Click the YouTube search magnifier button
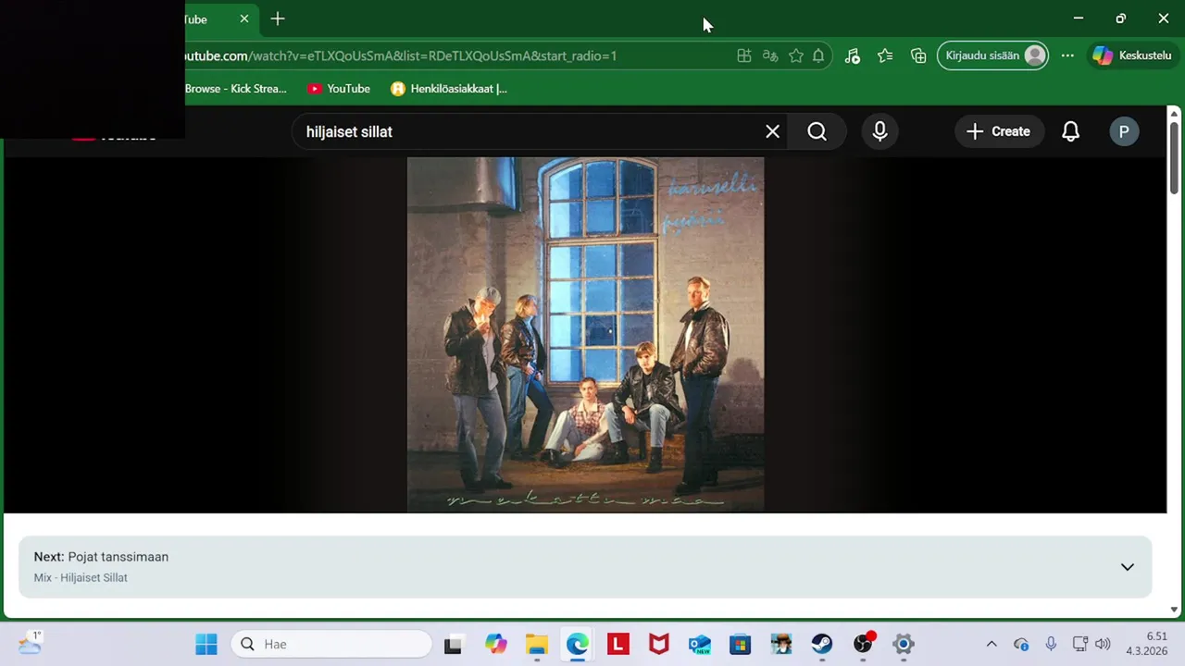Viewport: 1185px width, 666px height. (x=817, y=131)
